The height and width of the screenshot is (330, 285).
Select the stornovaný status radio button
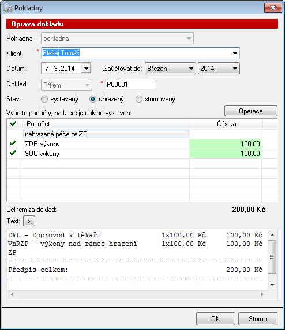pos(139,99)
